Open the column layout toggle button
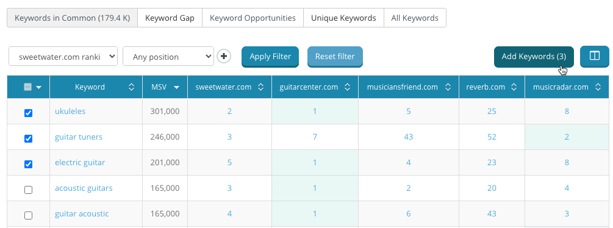 pyautogui.click(x=595, y=56)
